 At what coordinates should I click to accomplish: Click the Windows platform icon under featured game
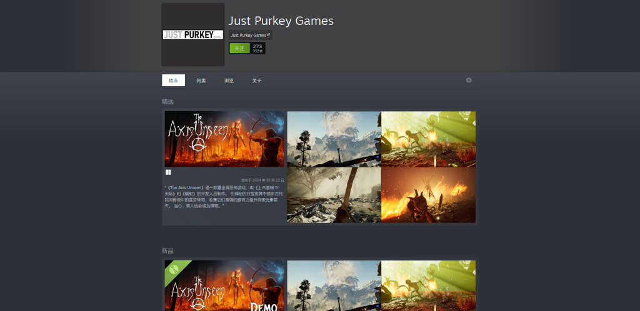168,172
